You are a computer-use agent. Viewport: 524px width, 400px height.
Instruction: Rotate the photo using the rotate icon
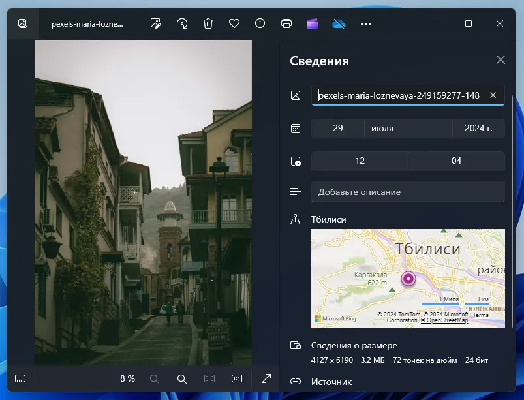click(182, 23)
